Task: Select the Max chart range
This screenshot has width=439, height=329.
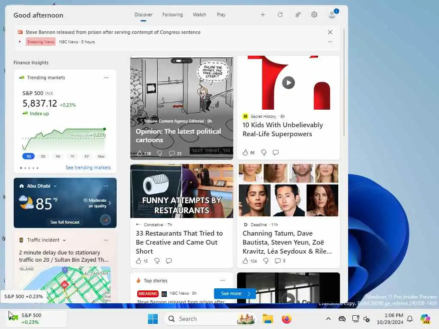Action: pyautogui.click(x=101, y=156)
